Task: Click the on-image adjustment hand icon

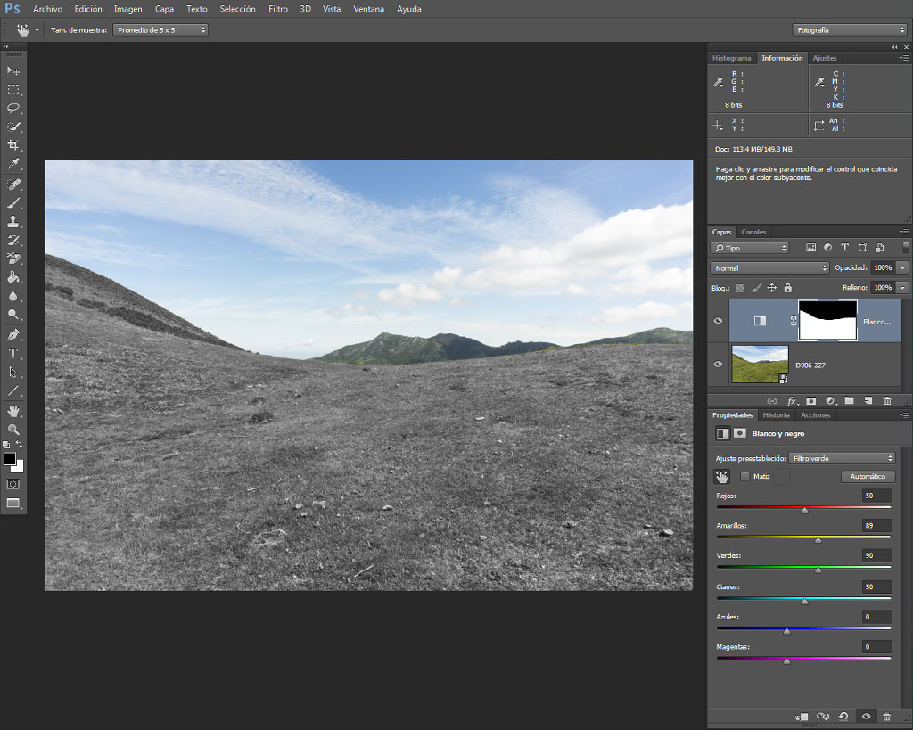Action: tap(722, 477)
